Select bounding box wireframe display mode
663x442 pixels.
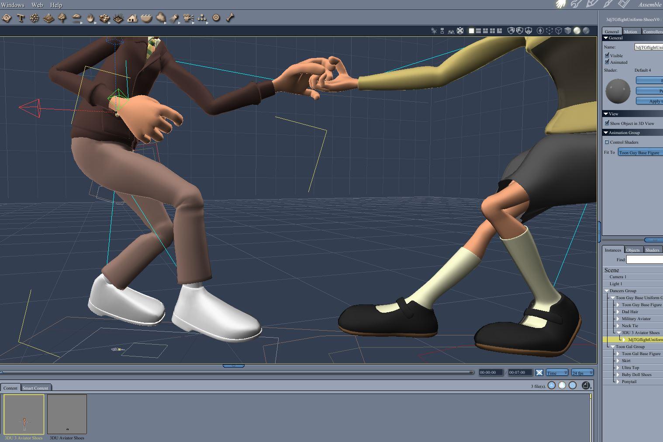click(x=559, y=31)
